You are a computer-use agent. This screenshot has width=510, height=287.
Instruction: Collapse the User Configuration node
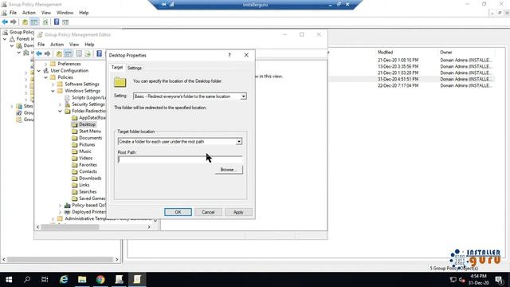click(39, 71)
